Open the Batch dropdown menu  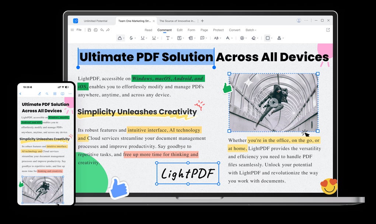(x=251, y=30)
